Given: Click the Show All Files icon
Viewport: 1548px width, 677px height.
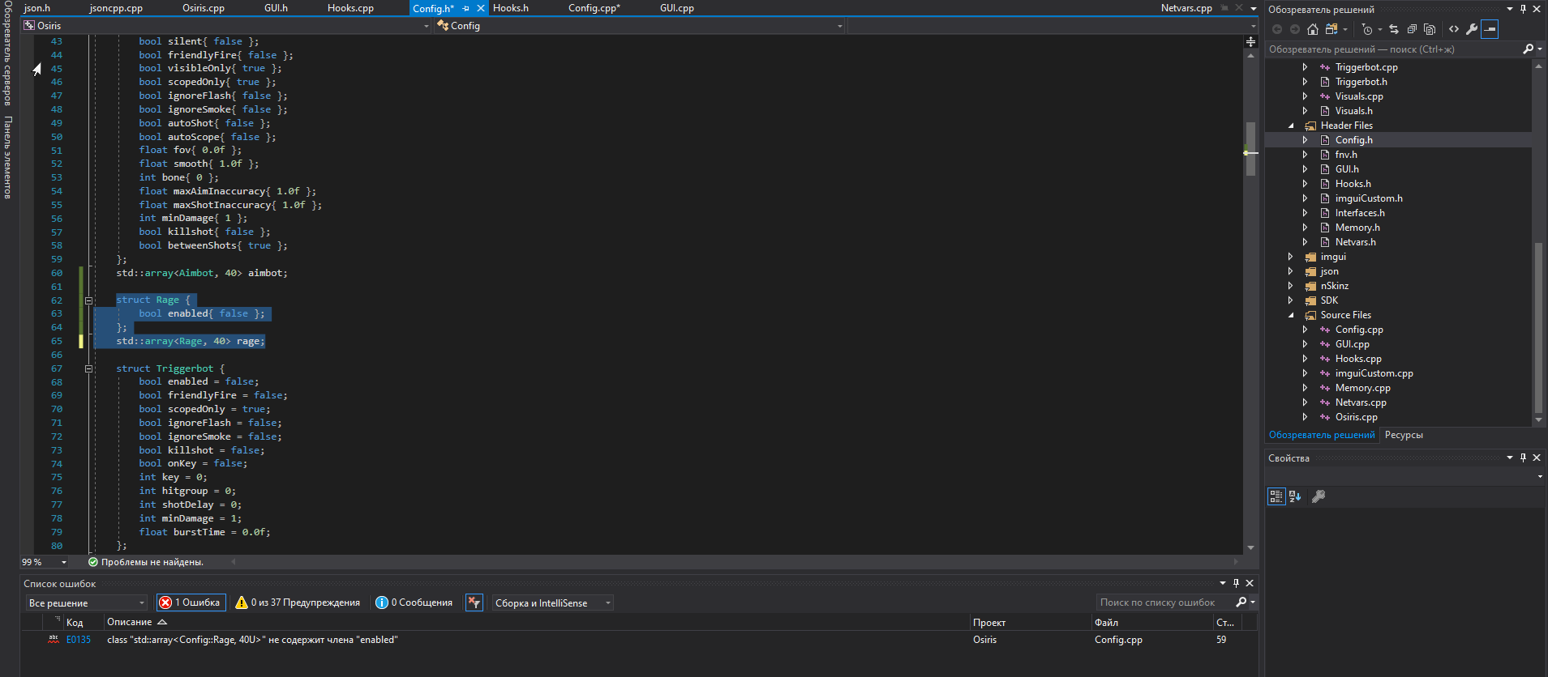Looking at the screenshot, I should coord(1430,29).
